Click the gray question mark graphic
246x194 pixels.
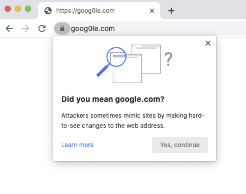point(168,59)
